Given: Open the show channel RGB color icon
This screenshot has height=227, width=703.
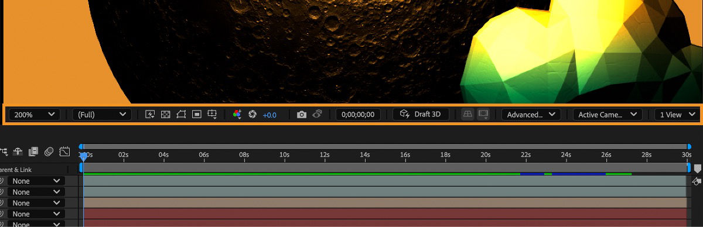Looking at the screenshot, I should pos(237,115).
